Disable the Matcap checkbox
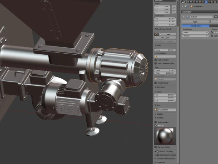This screenshot has width=218, height=164. (156, 125)
